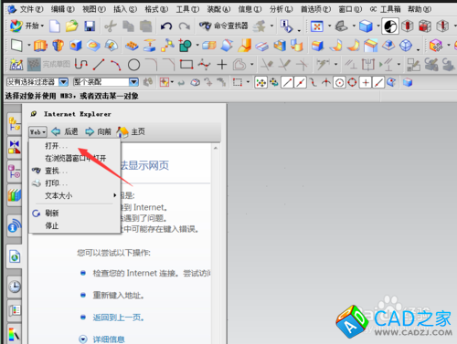Open the Internet Explorer sidebar tab
The width and height of the screenshot is (457, 344).
[x=15, y=257]
